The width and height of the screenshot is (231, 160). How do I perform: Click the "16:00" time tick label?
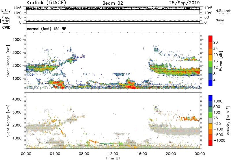point(142,154)
